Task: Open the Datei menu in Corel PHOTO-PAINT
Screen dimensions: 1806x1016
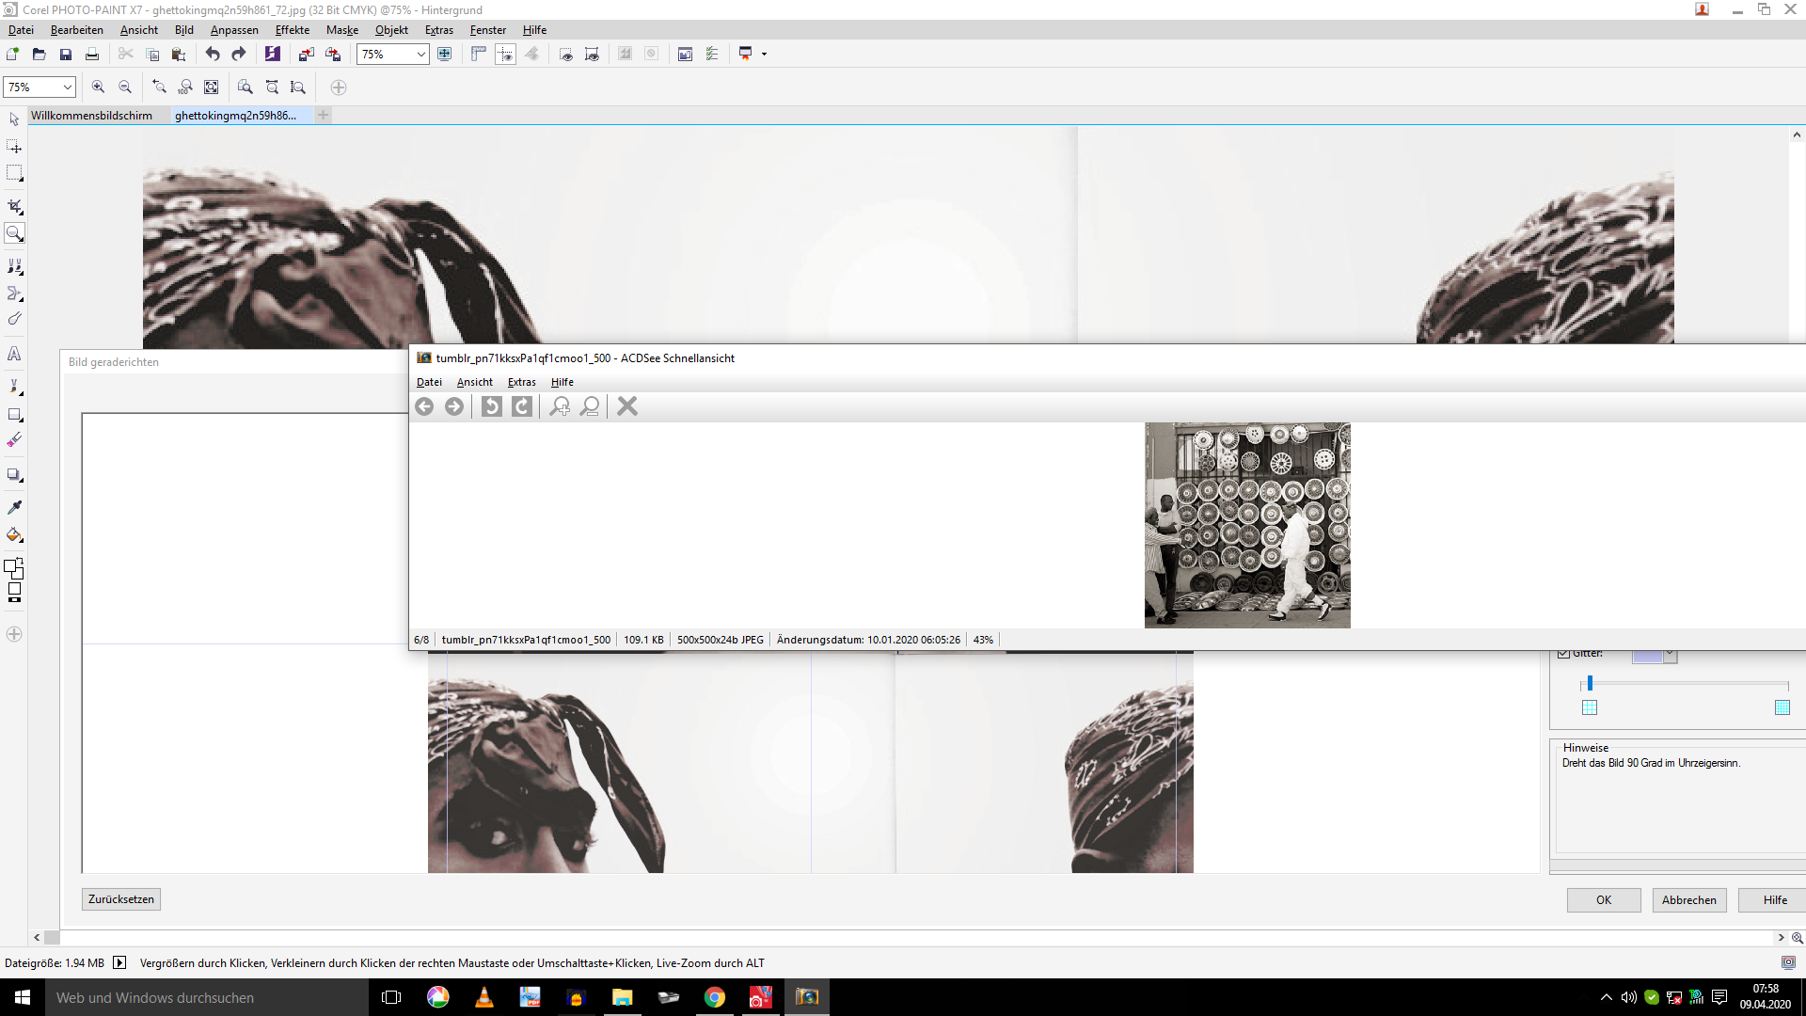Action: (21, 30)
